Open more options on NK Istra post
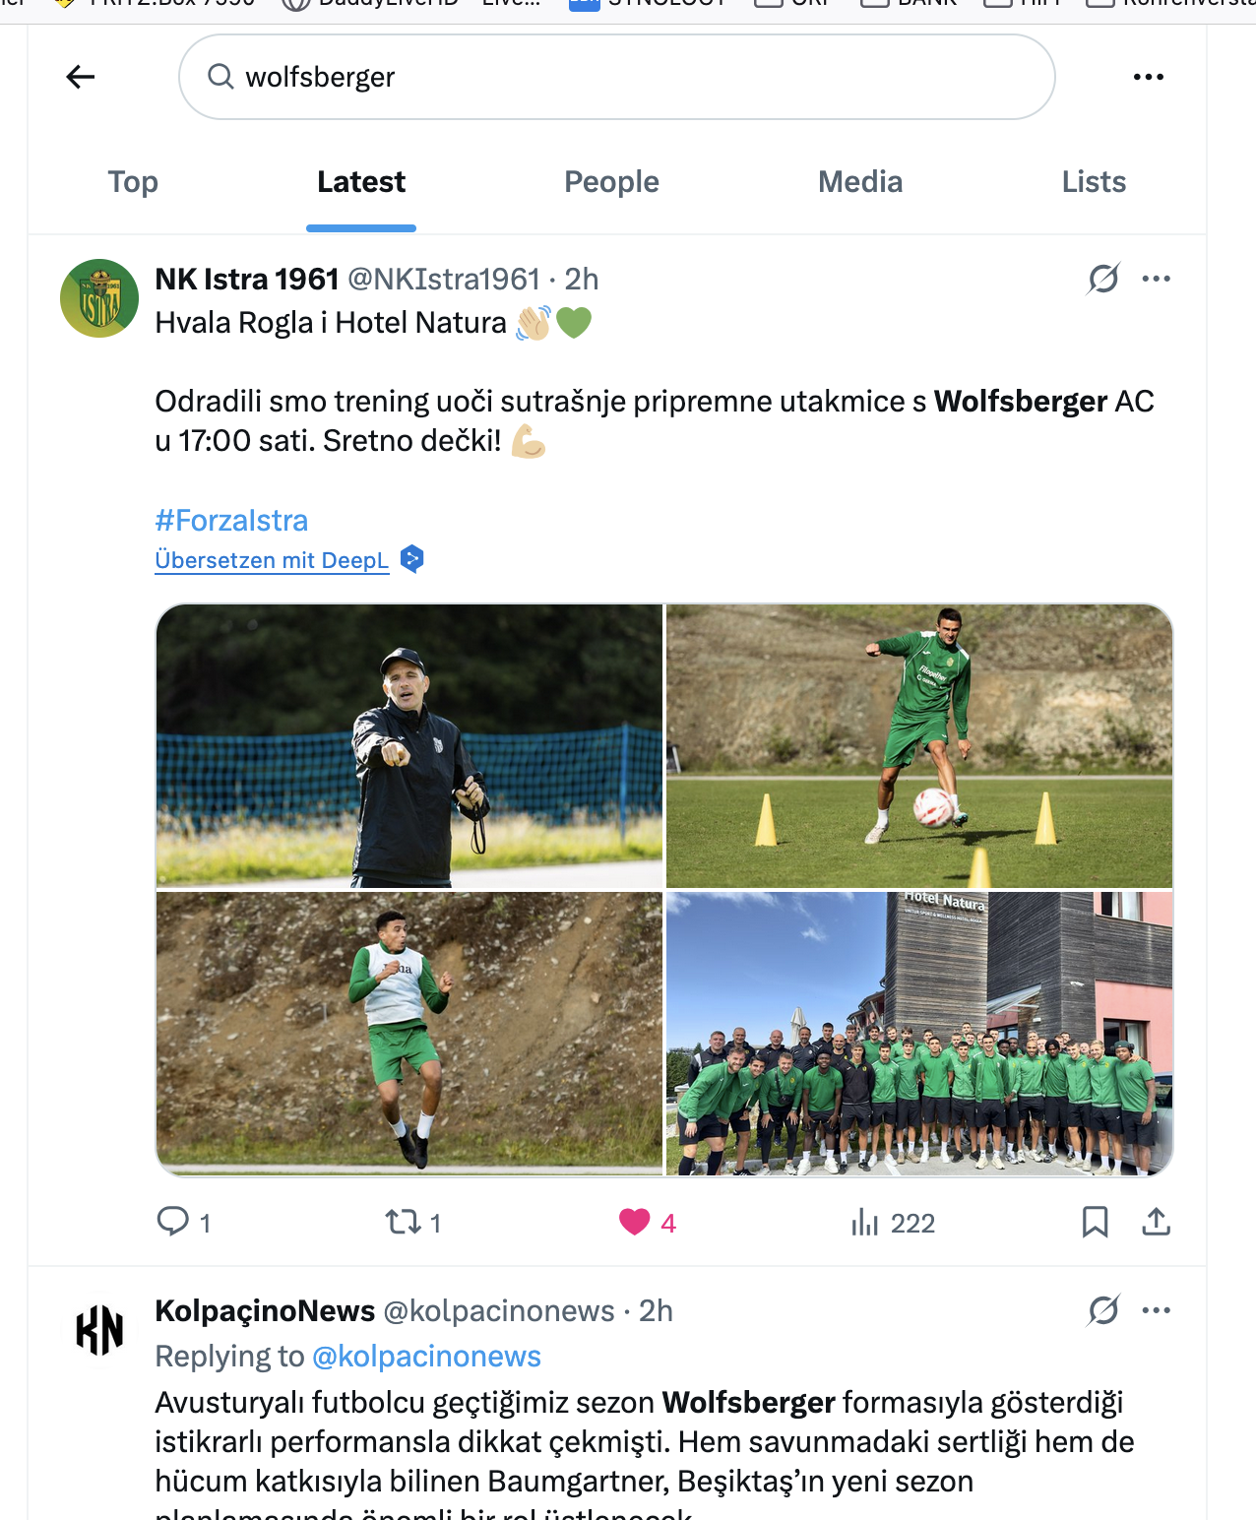This screenshot has height=1520, width=1256. click(1157, 279)
